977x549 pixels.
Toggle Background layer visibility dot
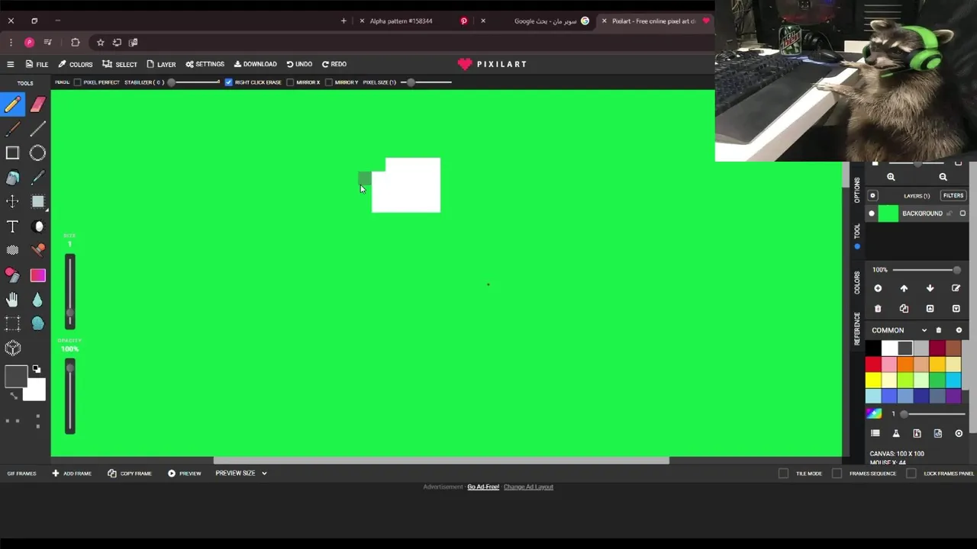pos(872,213)
